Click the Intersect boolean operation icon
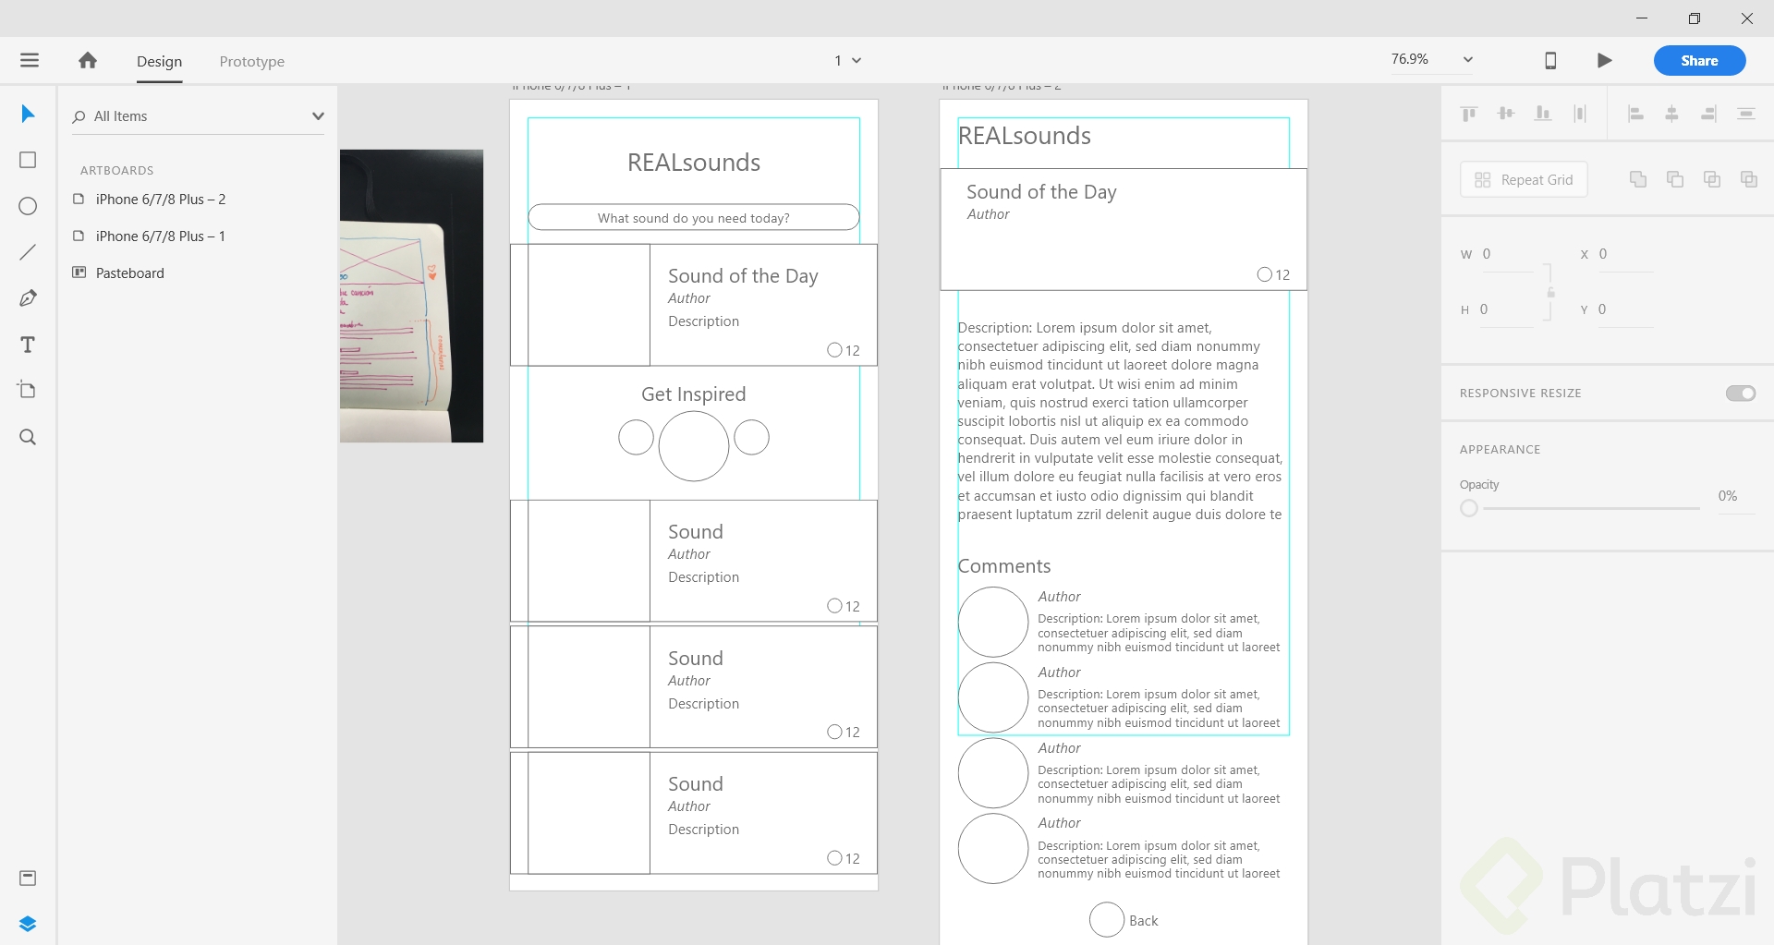 pos(1712,179)
